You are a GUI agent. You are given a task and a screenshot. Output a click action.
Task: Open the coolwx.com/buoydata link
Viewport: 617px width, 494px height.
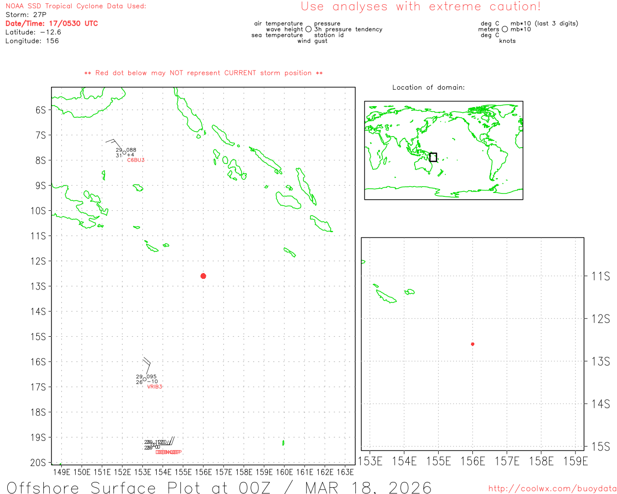point(552,489)
